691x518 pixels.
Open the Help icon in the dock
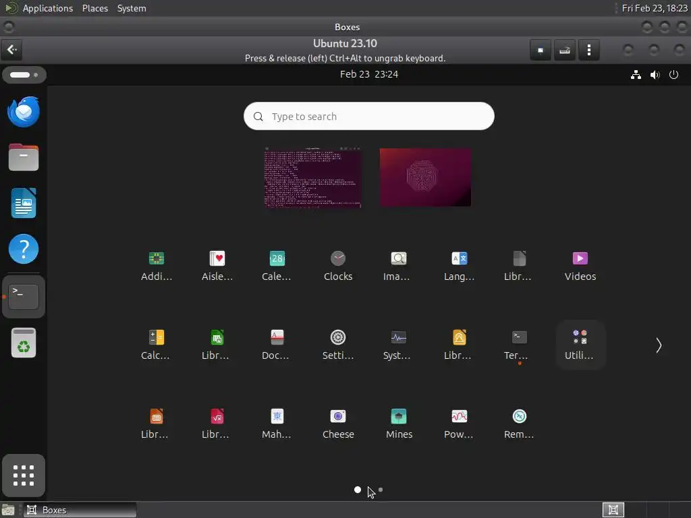click(x=24, y=249)
